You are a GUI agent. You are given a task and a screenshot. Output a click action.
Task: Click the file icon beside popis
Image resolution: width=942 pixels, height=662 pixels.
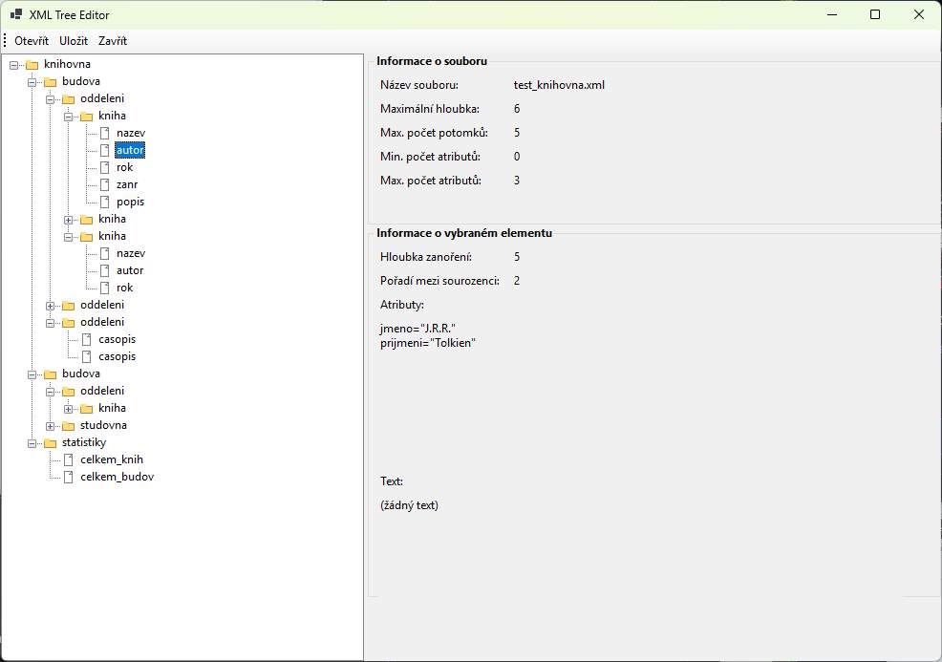pyautogui.click(x=105, y=202)
